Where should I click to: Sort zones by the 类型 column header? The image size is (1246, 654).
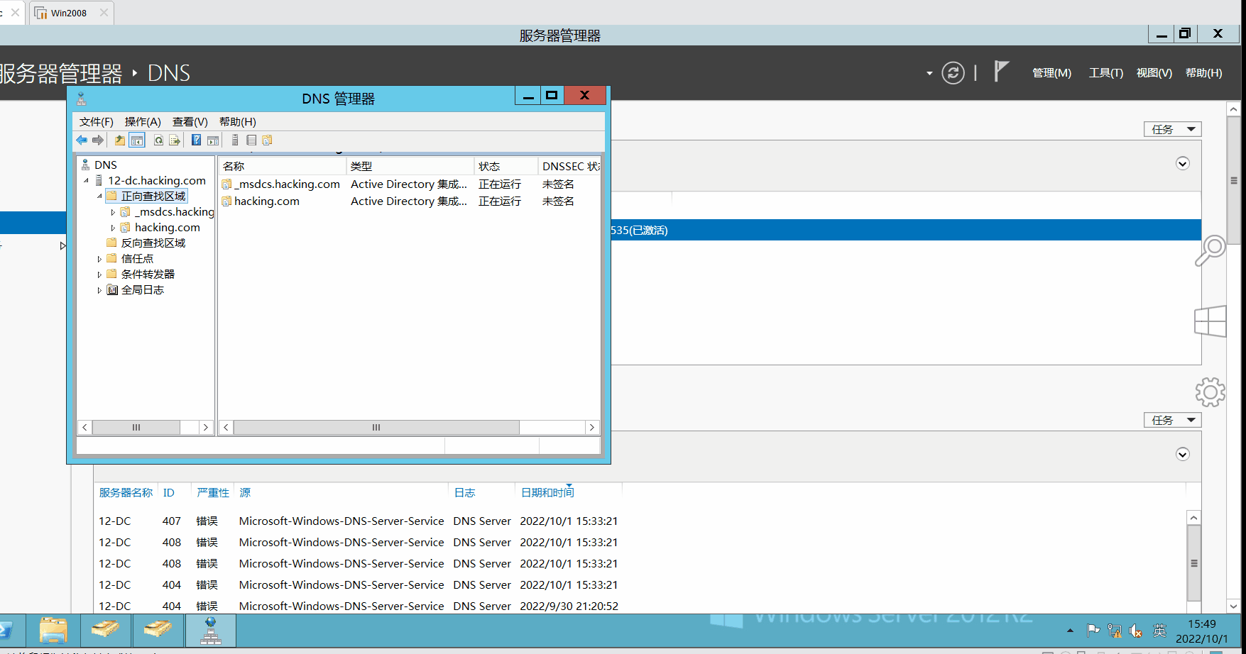click(410, 166)
